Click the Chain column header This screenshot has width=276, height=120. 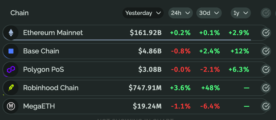(19, 13)
